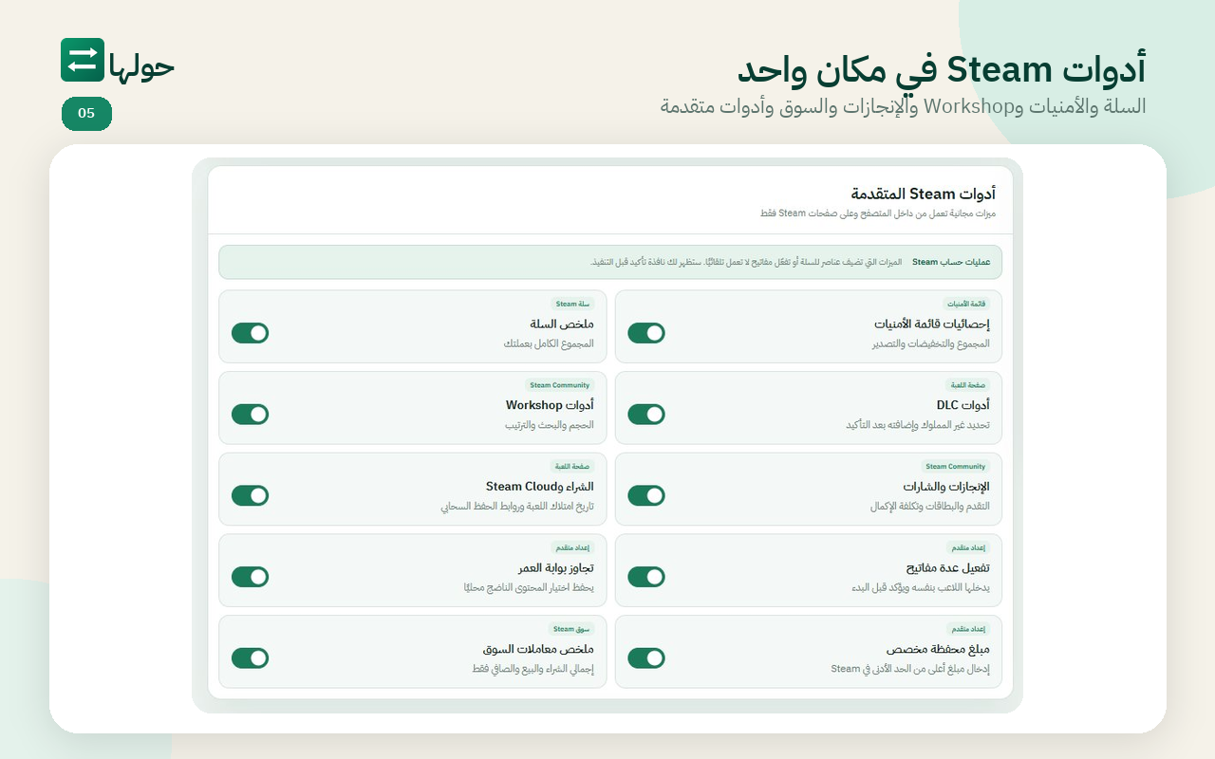Viewport: 1215px width, 759px height.
Task: Click the المجموع الكامل بعملتك description
Action: click(549, 343)
